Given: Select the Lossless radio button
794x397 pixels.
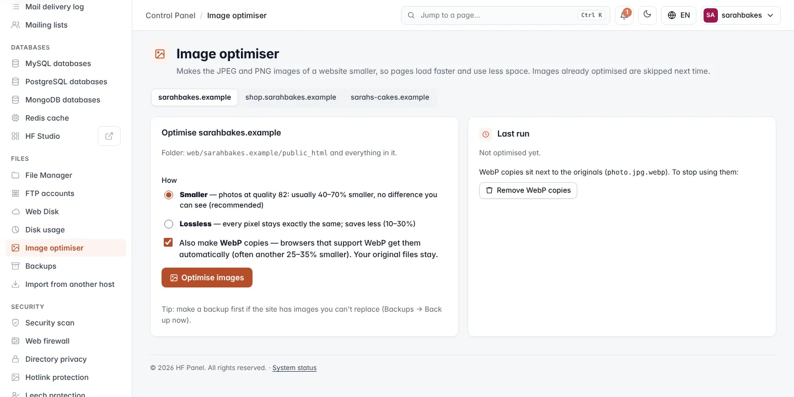Looking at the screenshot, I should 169,224.
